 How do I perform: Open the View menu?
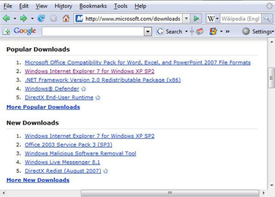pos(42,6)
